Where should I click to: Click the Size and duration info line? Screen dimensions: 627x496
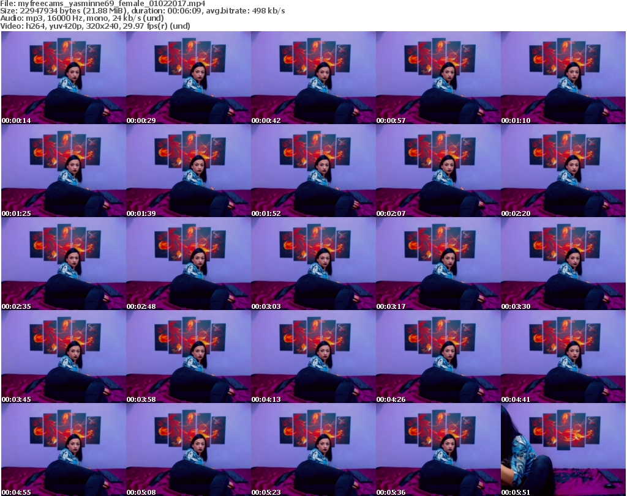click(142, 11)
